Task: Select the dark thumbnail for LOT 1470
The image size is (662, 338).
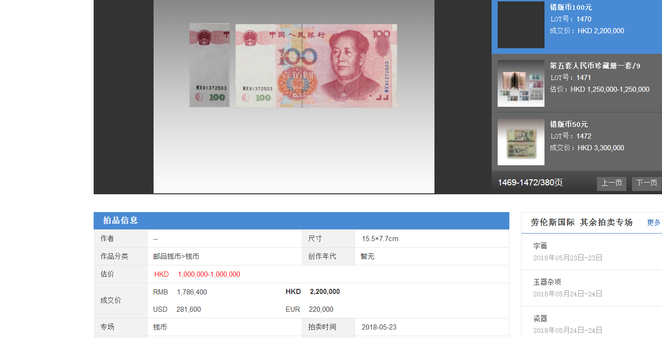Action: [521, 25]
